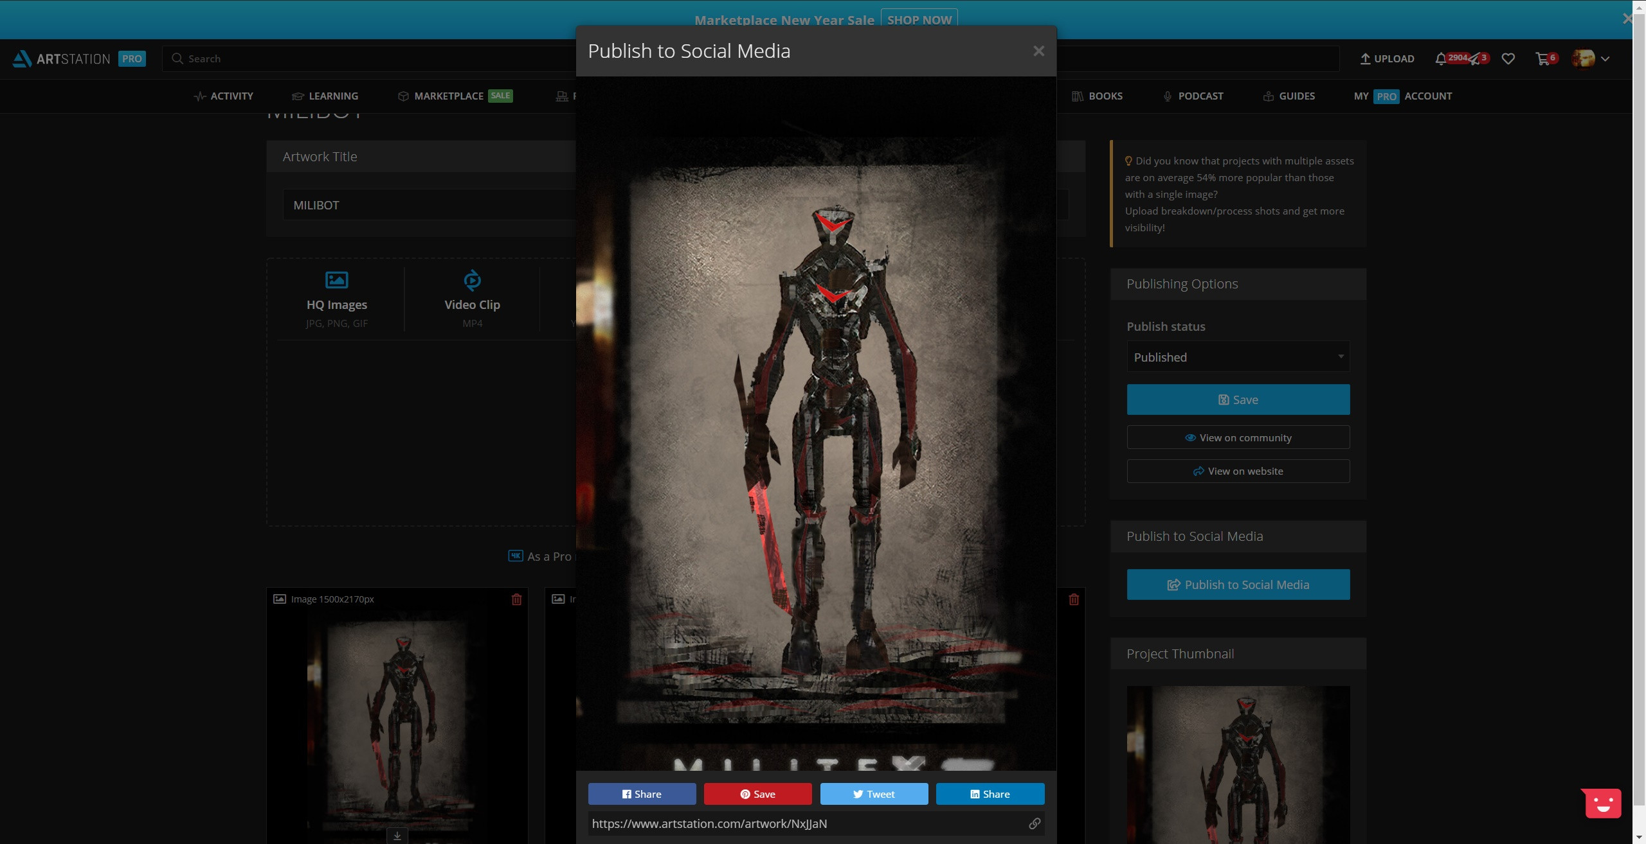Open BOOKS section
The height and width of the screenshot is (844, 1646).
[x=1097, y=96]
